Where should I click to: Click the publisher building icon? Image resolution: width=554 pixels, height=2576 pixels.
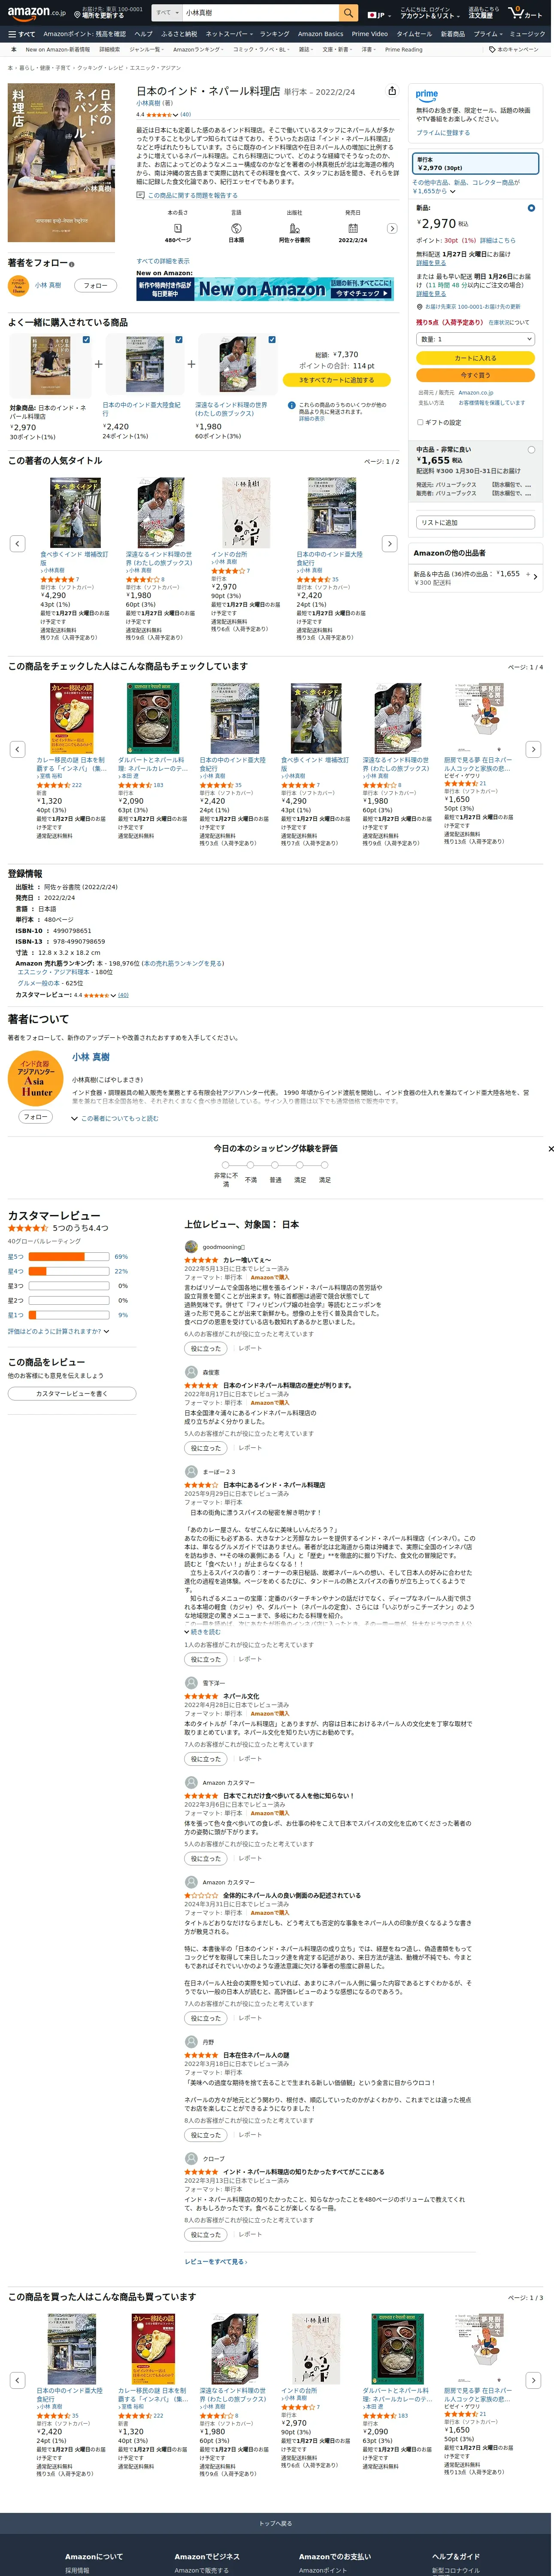pyautogui.click(x=294, y=228)
